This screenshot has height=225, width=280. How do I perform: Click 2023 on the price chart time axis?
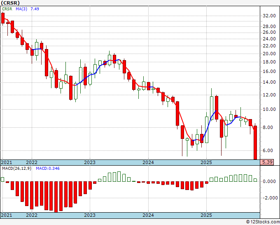(x=90, y=162)
